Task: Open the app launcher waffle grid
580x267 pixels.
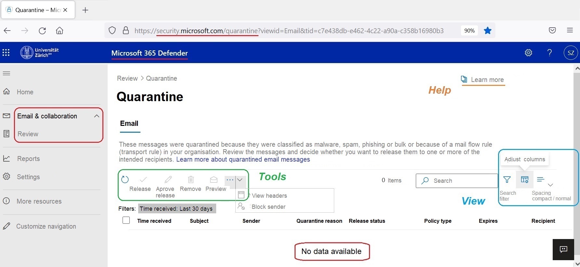Action: (x=6, y=53)
